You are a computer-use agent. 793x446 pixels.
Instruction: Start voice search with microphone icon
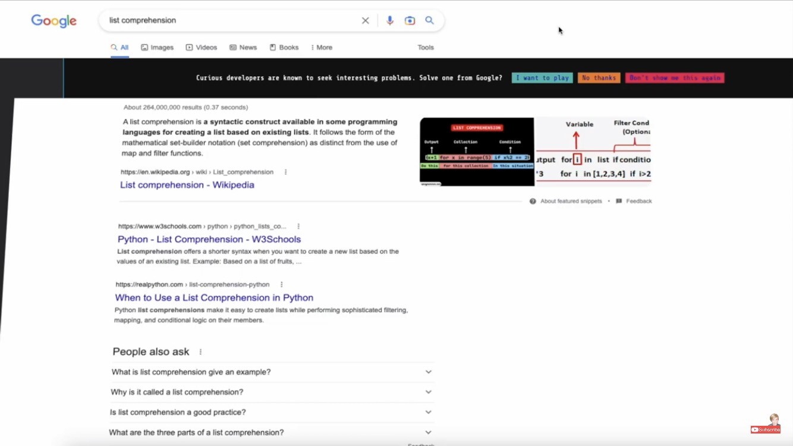(x=390, y=20)
